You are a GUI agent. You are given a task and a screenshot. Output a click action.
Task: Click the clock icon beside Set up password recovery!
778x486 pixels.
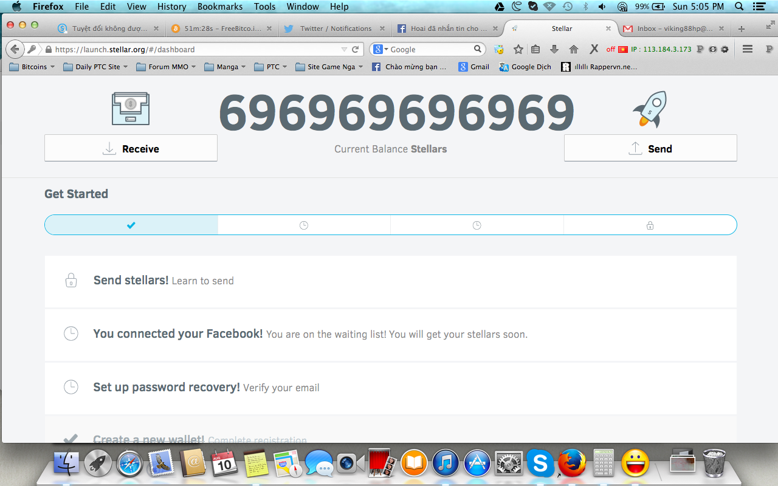click(x=71, y=387)
